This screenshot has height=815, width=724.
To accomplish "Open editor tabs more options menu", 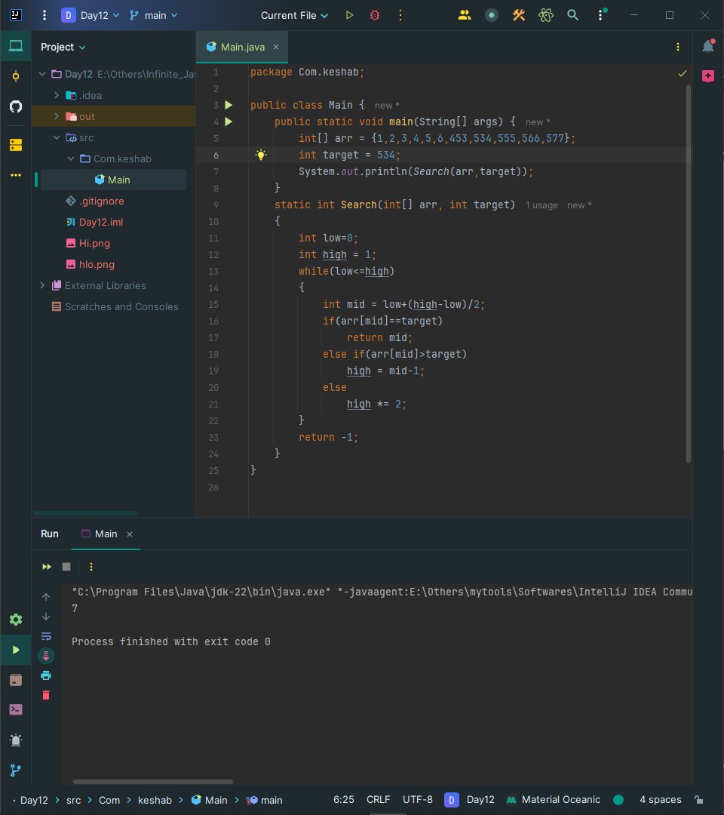I will (678, 47).
